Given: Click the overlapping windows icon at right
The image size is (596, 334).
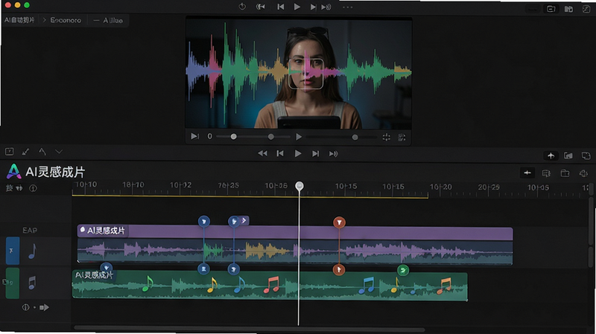Looking at the screenshot, I should click(586, 155).
